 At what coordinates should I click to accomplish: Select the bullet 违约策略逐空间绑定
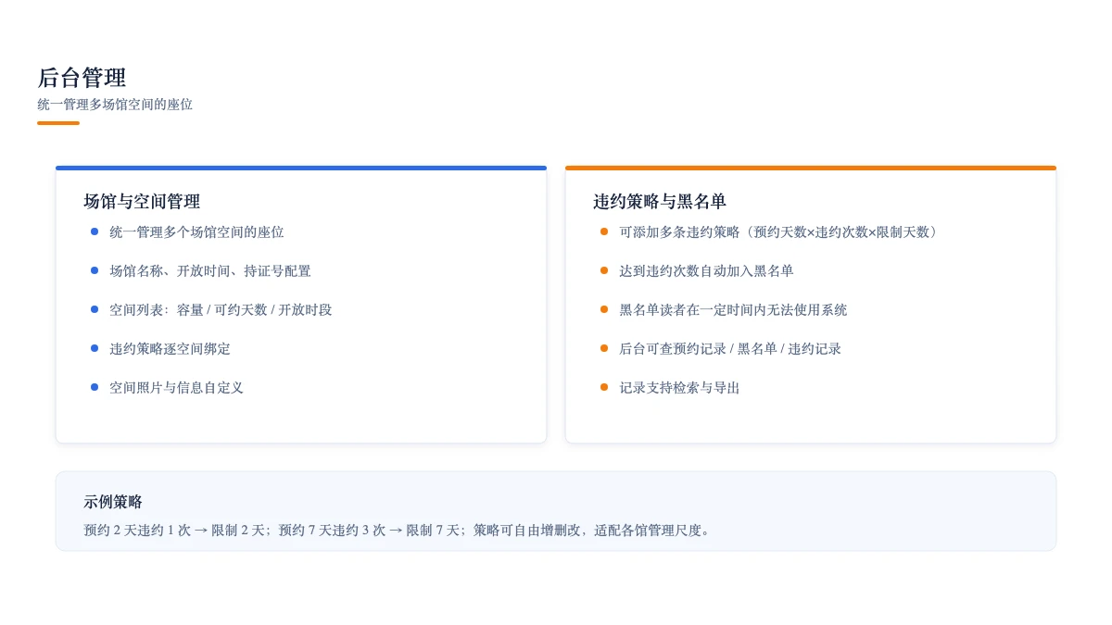[x=170, y=349]
